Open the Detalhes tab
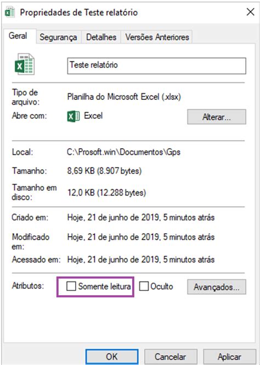Viewport: 260px width, 365px height. tap(101, 37)
